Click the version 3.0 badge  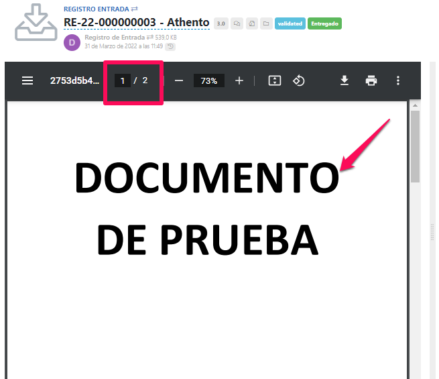pyautogui.click(x=221, y=23)
